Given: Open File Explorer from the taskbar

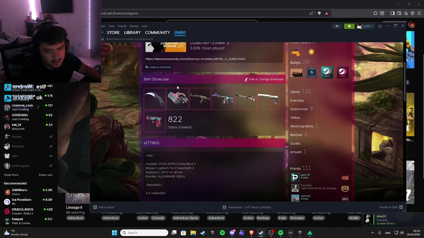Looking at the screenshot, I should coord(193,233).
